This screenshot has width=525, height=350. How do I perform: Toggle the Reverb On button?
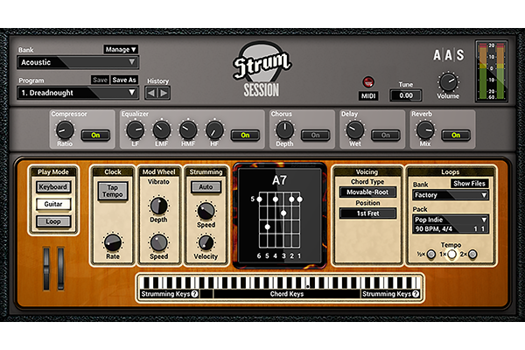pos(456,135)
